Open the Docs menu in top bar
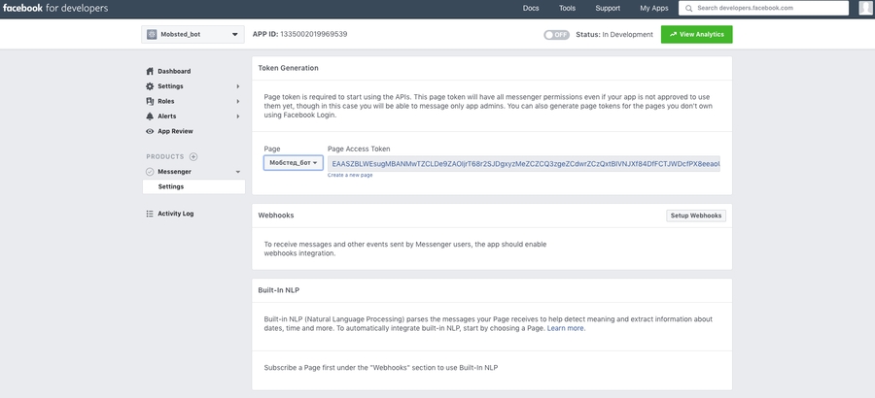 point(531,8)
